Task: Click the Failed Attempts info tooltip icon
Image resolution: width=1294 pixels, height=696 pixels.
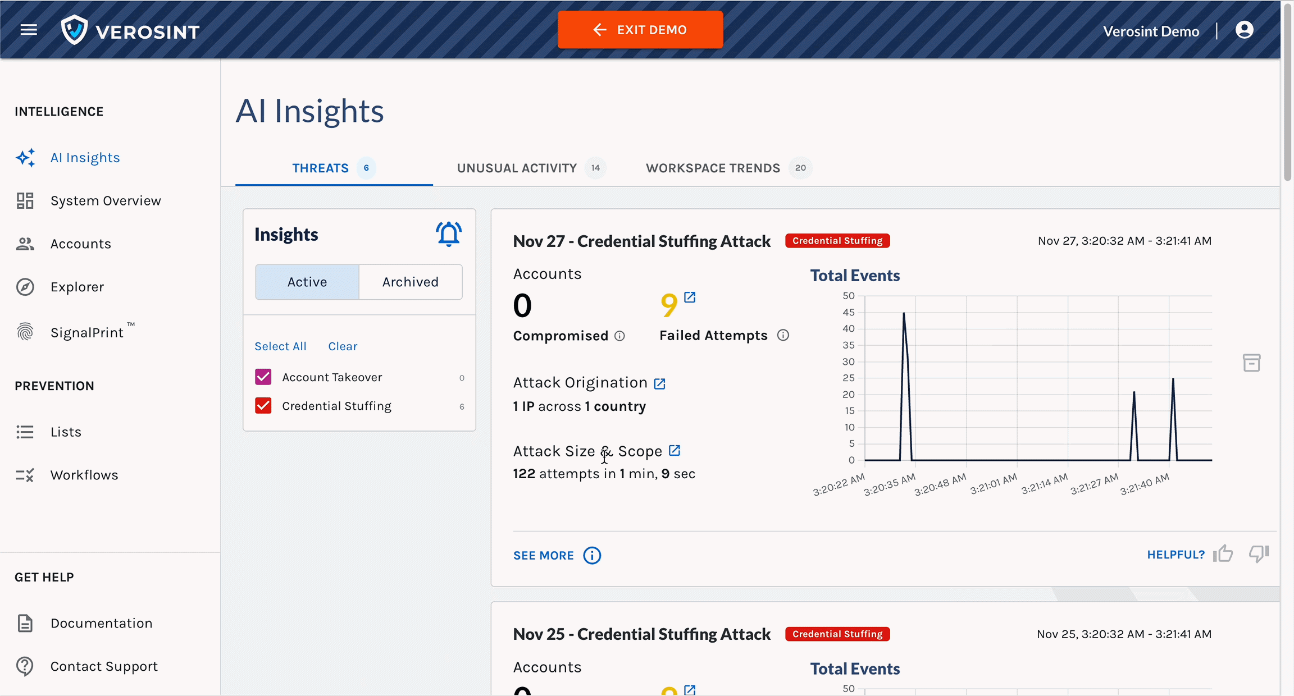Action: [x=782, y=335]
